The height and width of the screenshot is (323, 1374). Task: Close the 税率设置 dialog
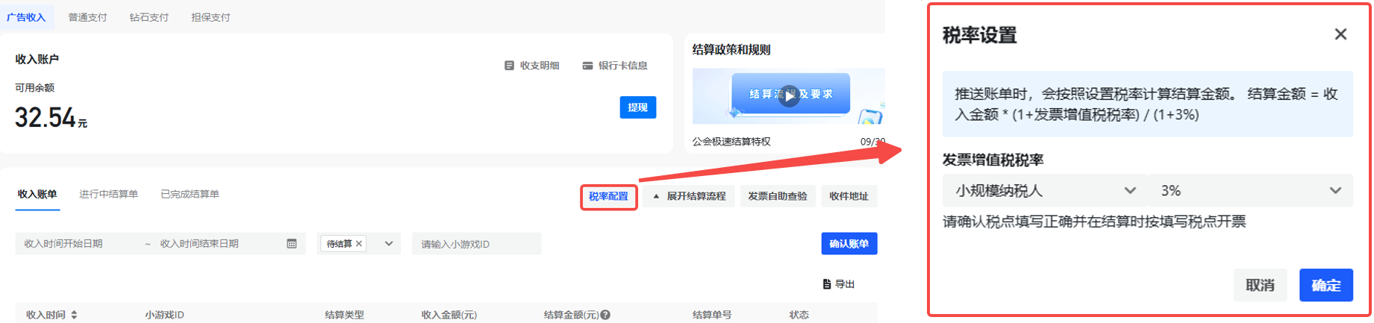(x=1340, y=34)
